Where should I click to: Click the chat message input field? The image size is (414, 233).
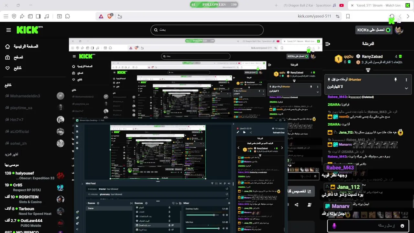click(x=367, y=226)
